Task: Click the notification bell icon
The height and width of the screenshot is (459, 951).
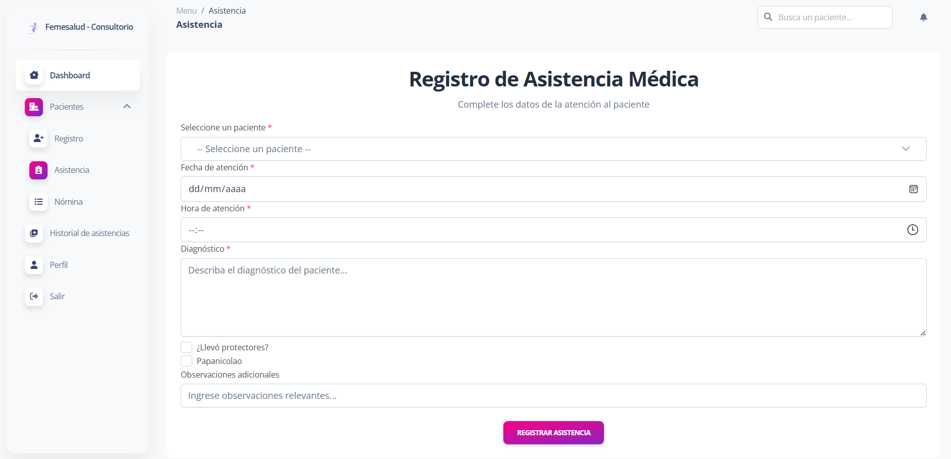Action: click(x=923, y=17)
